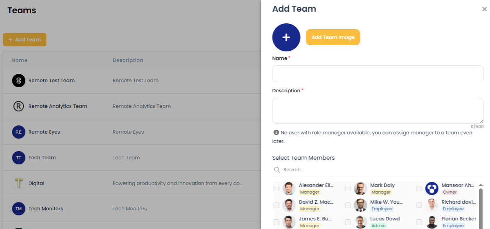Click the Name column header

pyautogui.click(x=19, y=60)
